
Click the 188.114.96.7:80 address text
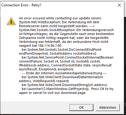[x=50, y=46]
